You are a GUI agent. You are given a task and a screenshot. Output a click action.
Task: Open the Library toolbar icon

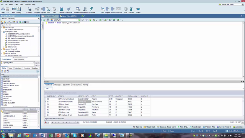19,10
